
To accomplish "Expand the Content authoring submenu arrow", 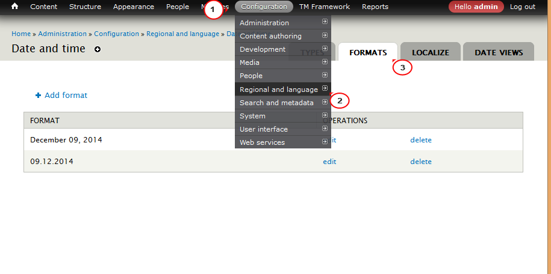I will [x=325, y=35].
